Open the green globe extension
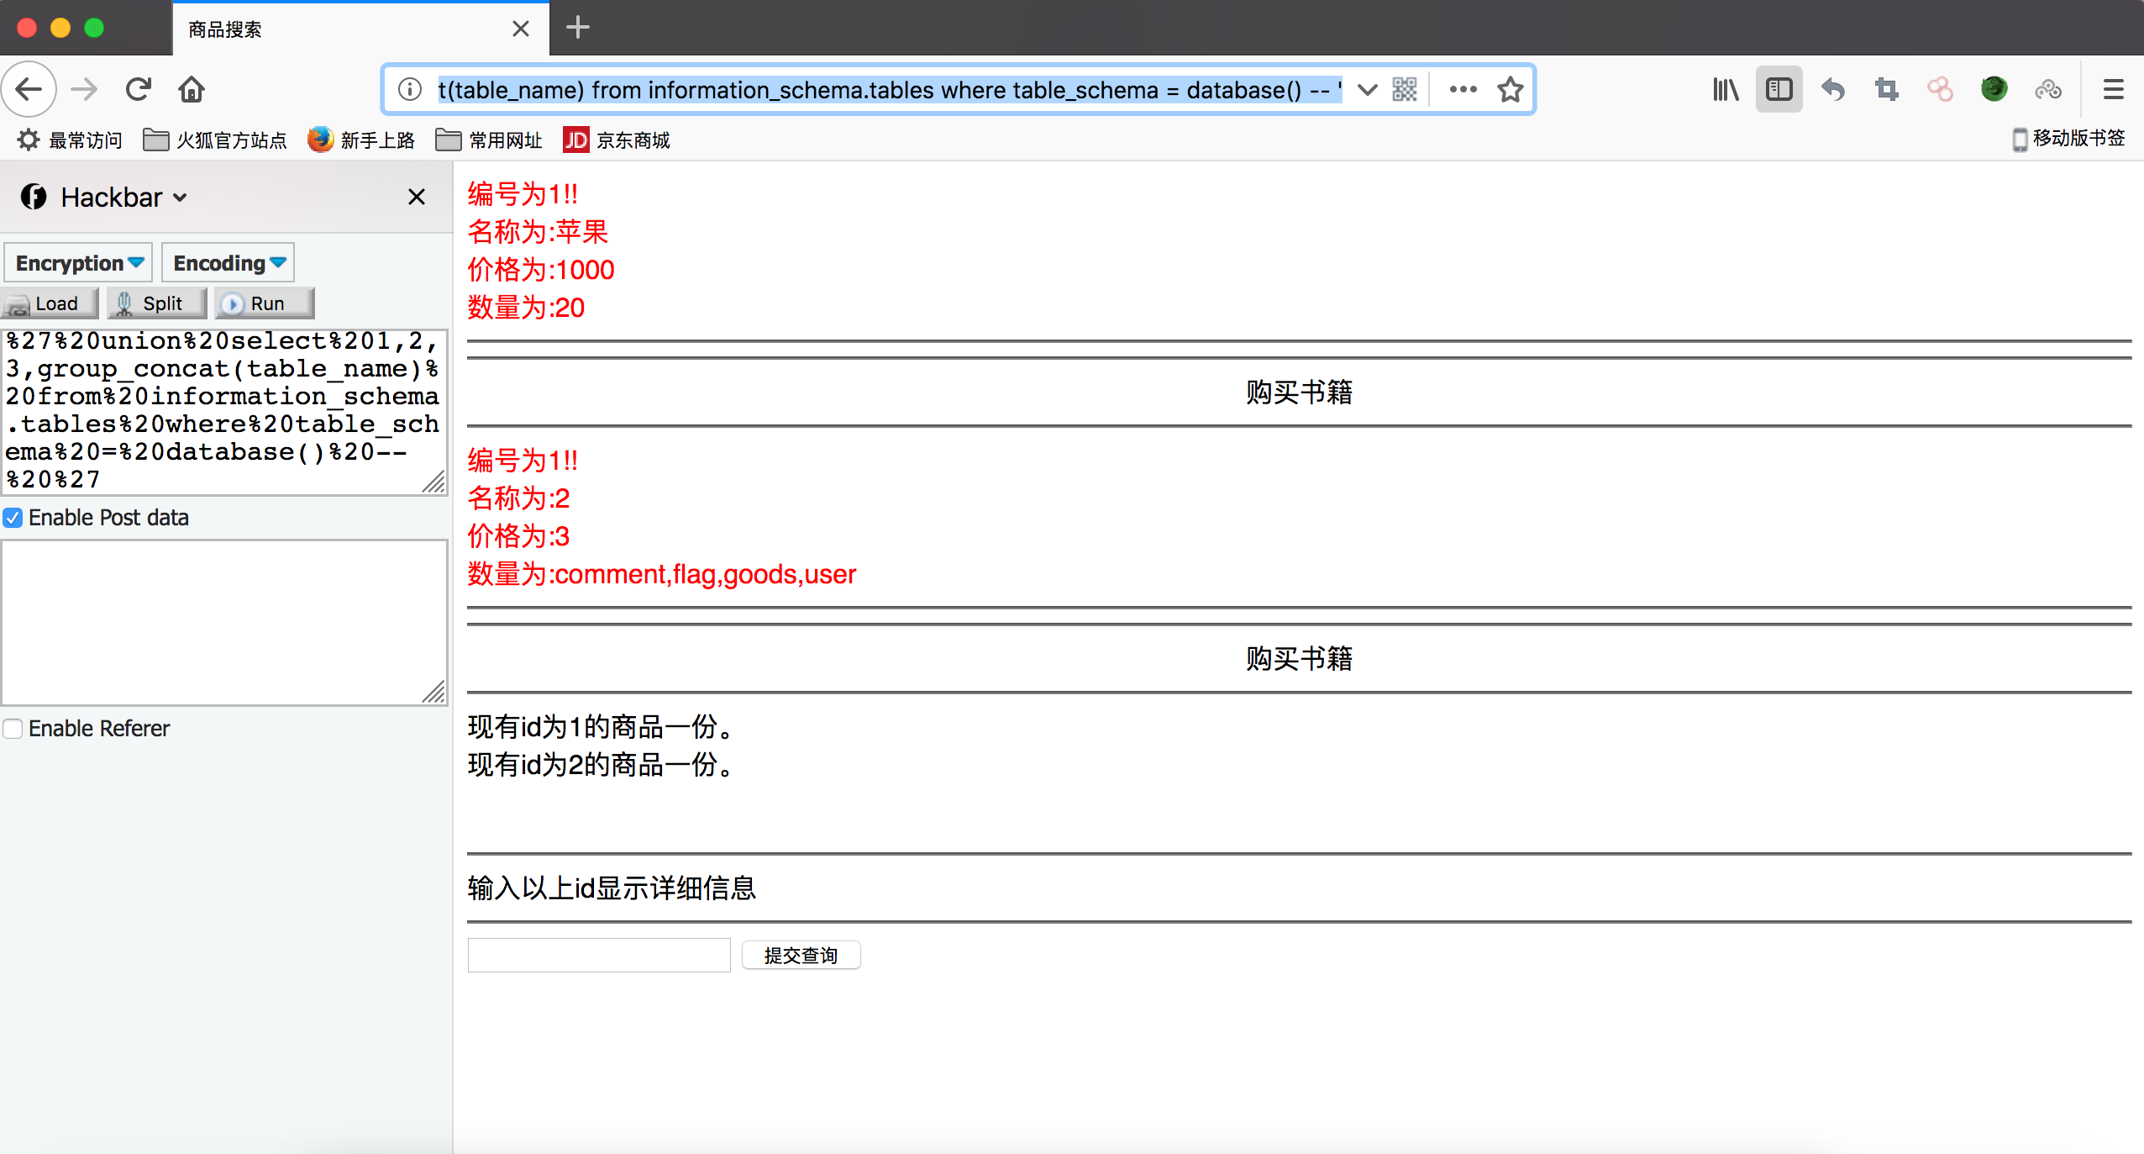Image resolution: width=2144 pixels, height=1154 pixels. coord(1994,89)
